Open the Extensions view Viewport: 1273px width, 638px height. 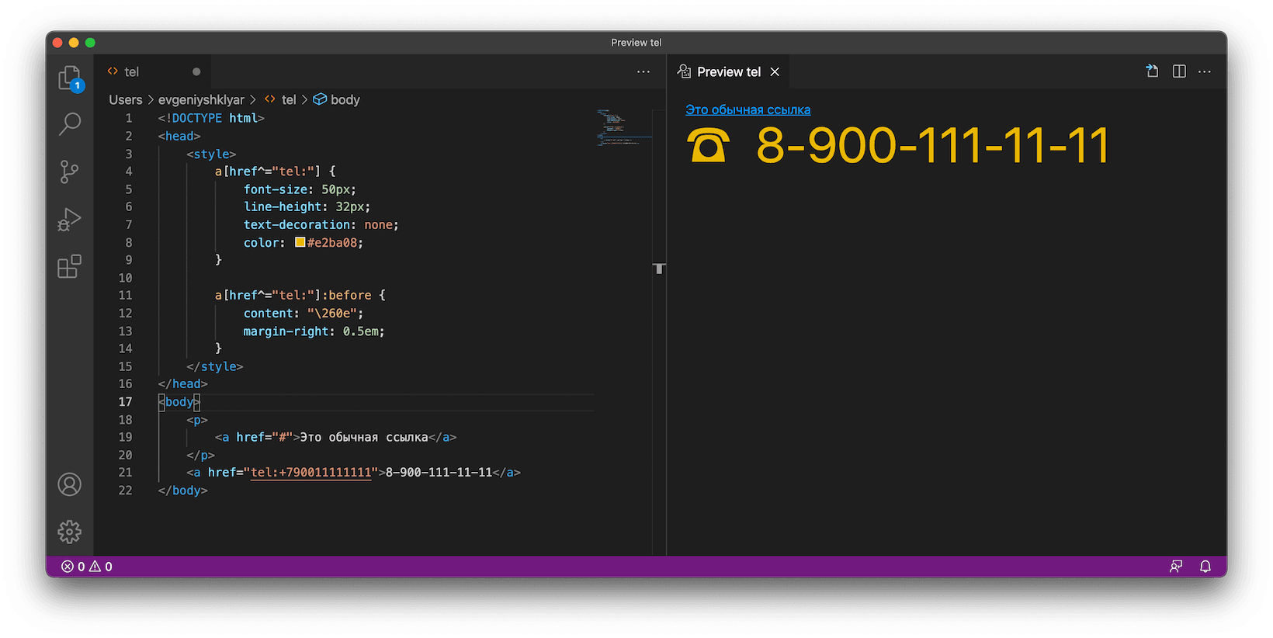(69, 267)
